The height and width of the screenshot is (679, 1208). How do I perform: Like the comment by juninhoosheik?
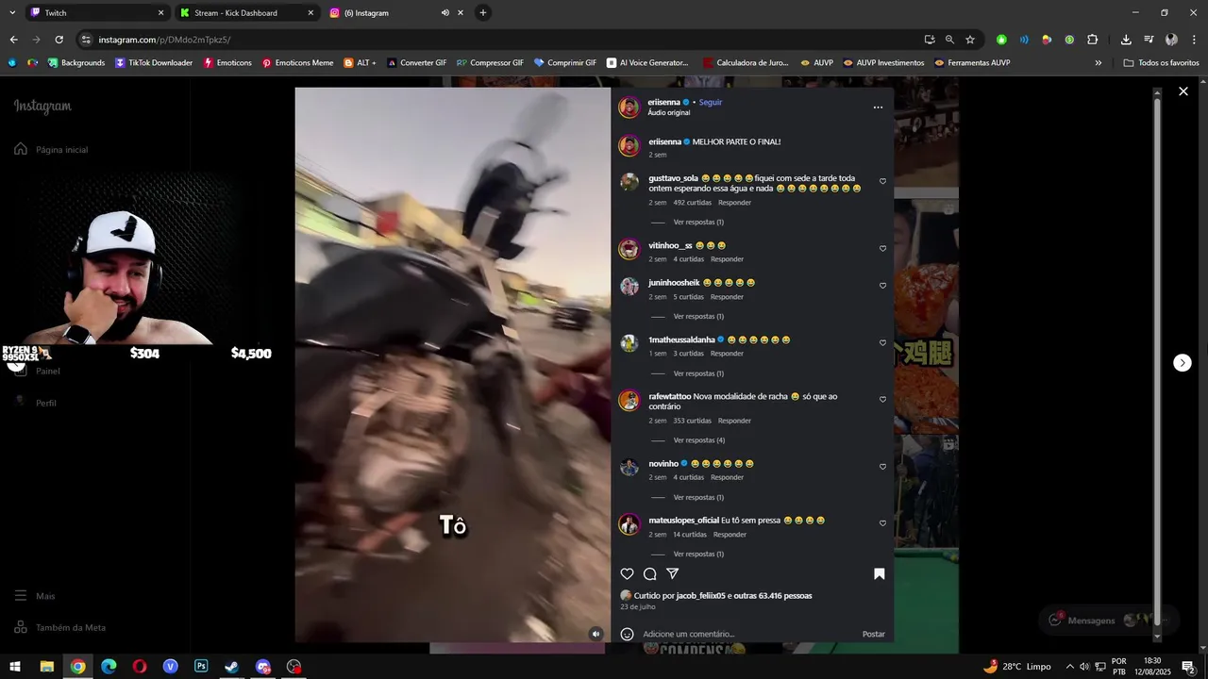[882, 286]
